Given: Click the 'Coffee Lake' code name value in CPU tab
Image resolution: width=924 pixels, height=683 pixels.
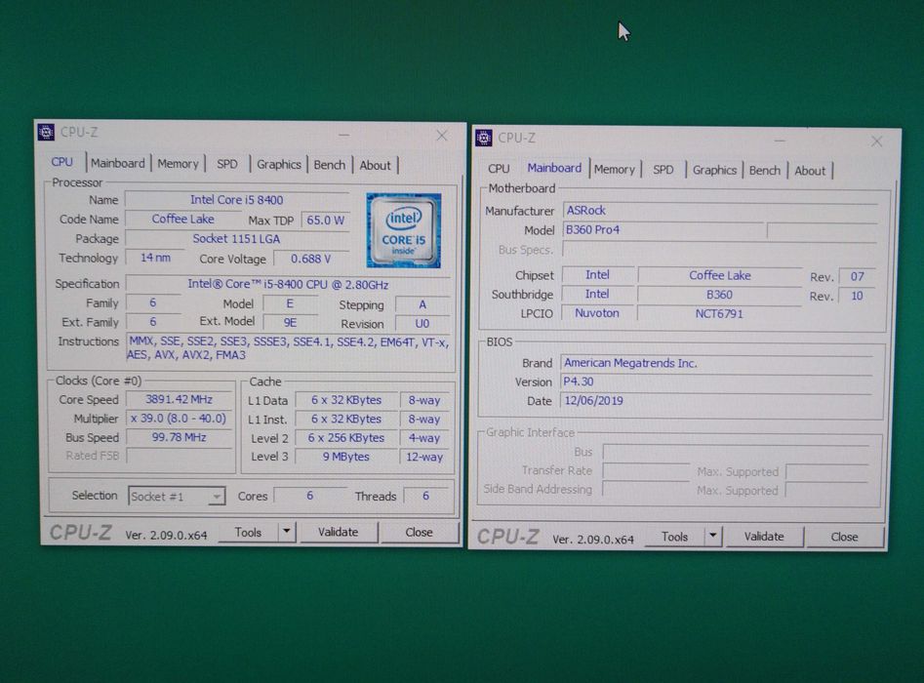Looking at the screenshot, I should 182,220.
